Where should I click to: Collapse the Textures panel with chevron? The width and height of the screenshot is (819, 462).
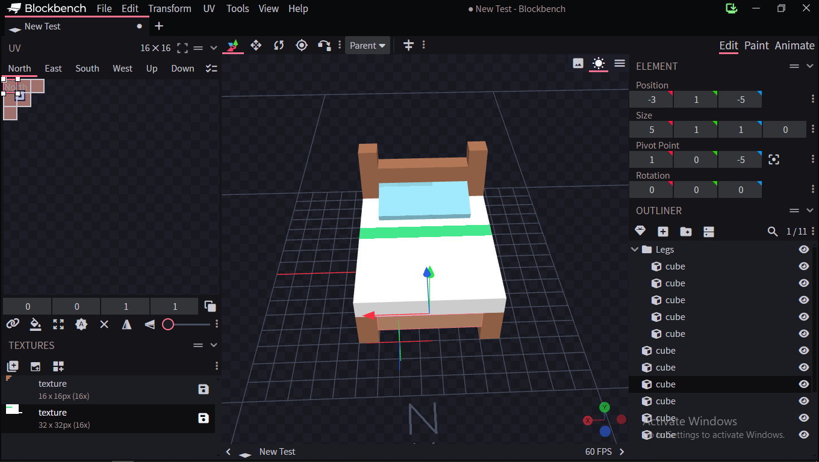tap(213, 345)
